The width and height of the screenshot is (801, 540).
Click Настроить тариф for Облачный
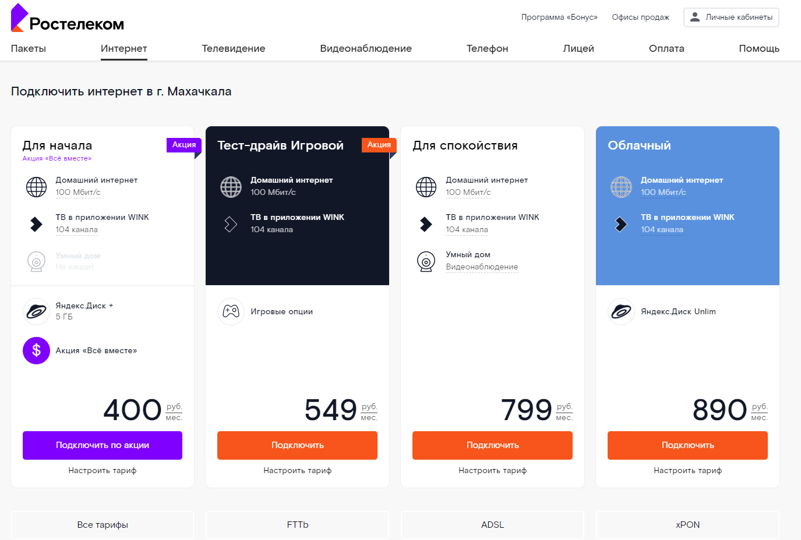(687, 470)
